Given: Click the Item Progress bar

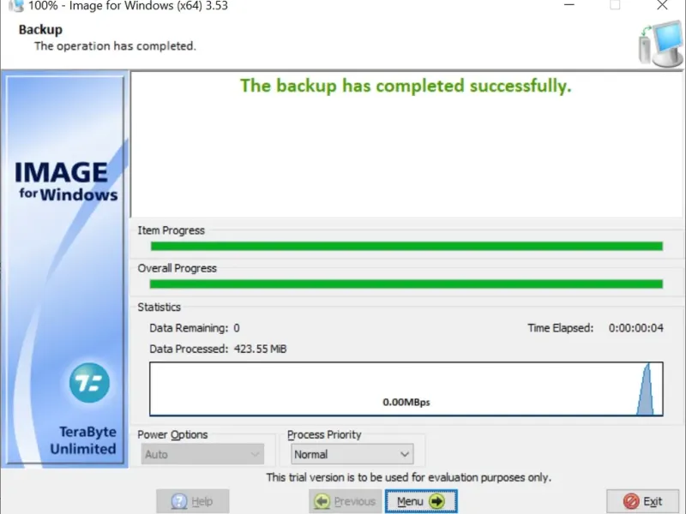Looking at the screenshot, I should (x=406, y=246).
